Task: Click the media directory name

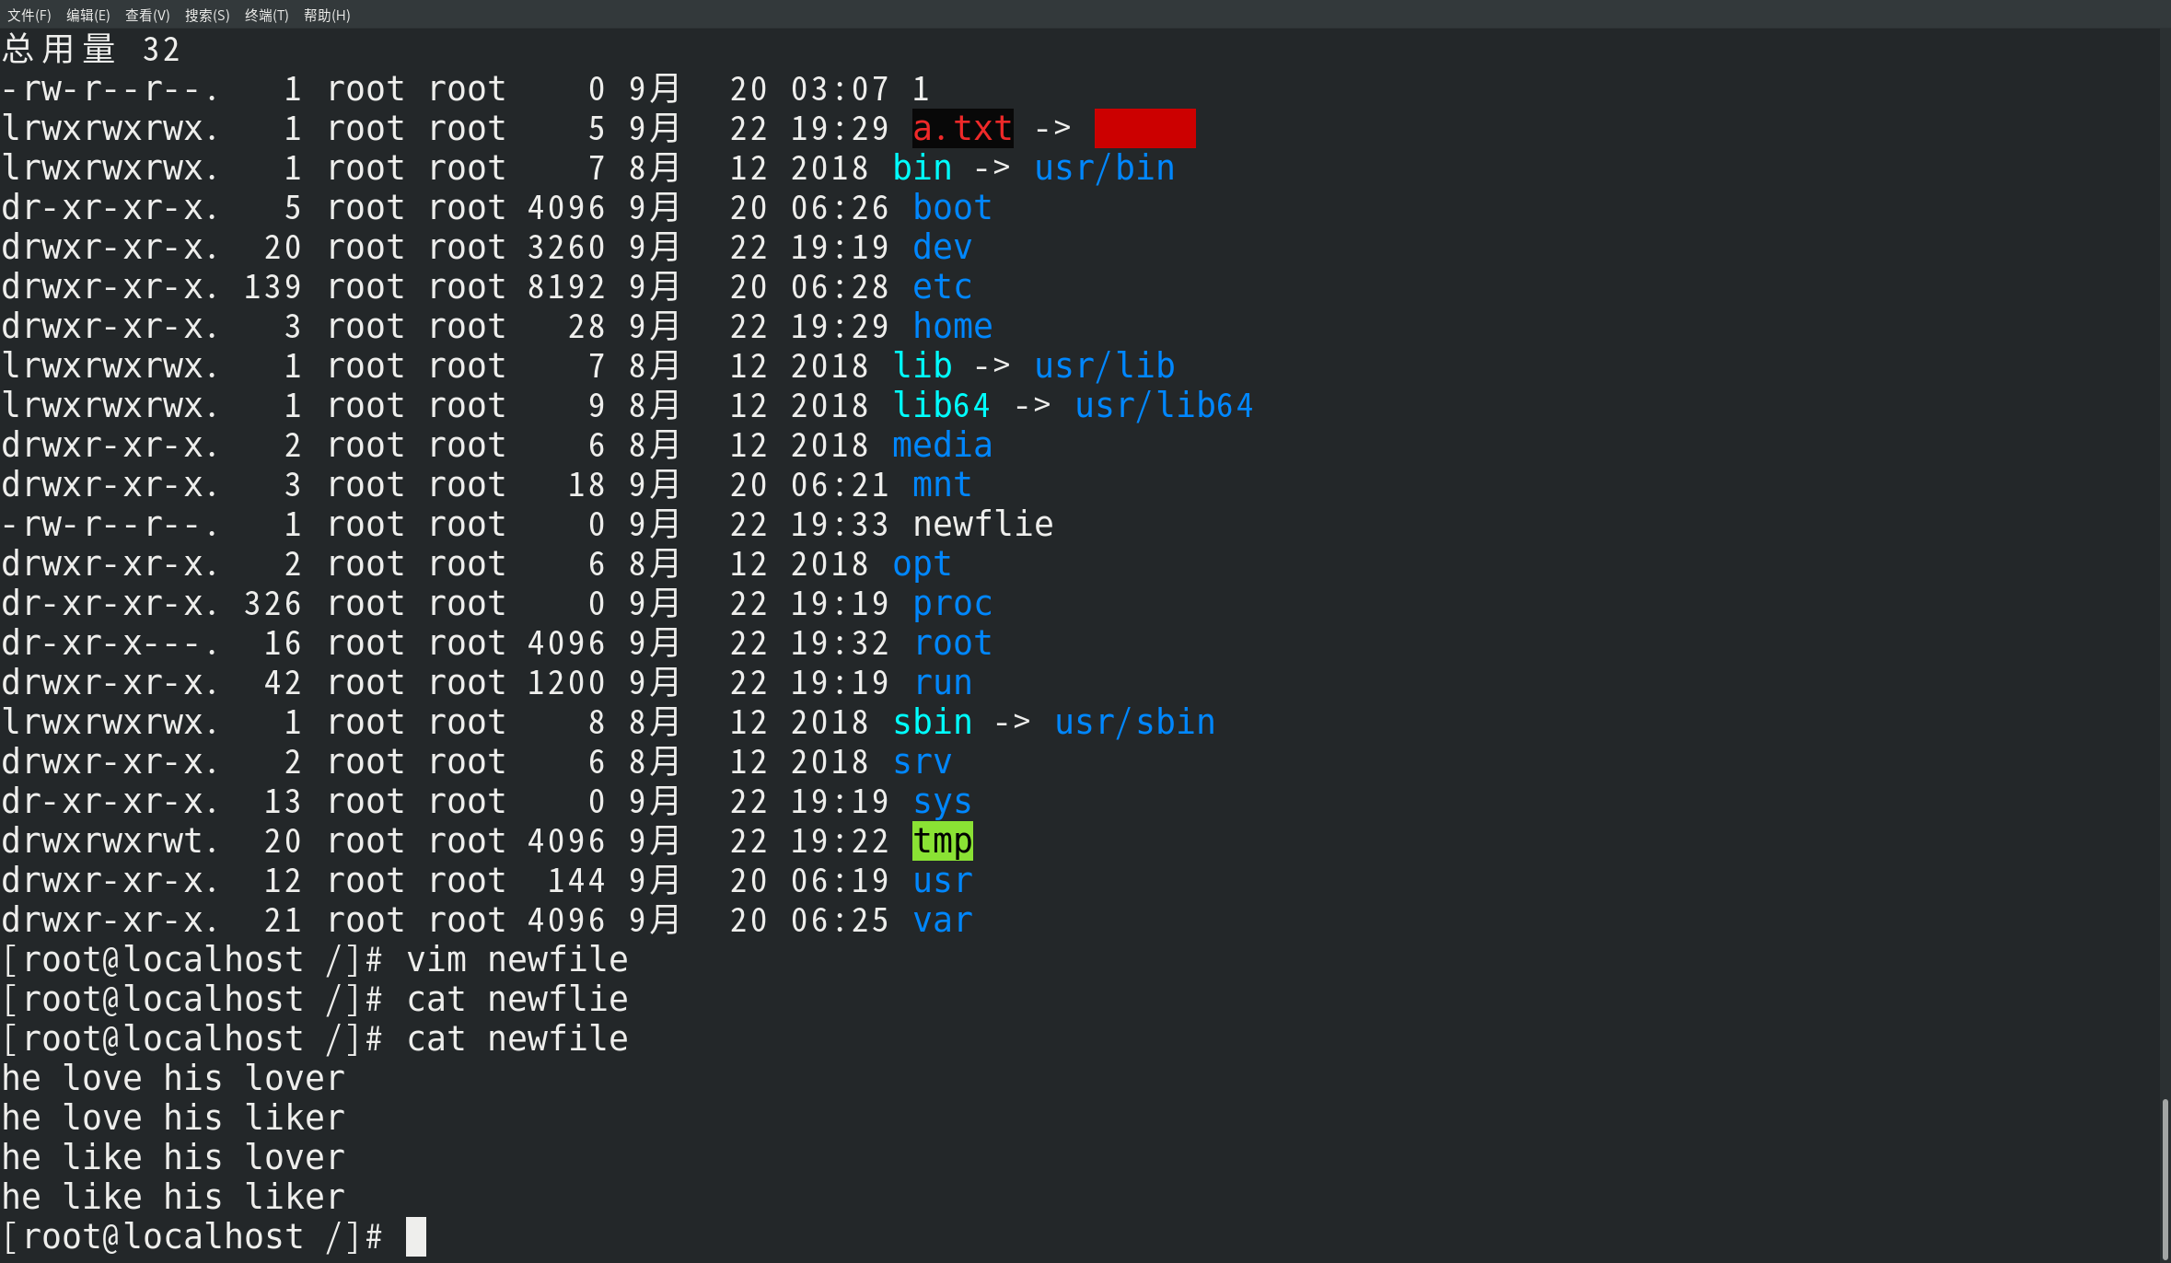Action: coord(942,445)
